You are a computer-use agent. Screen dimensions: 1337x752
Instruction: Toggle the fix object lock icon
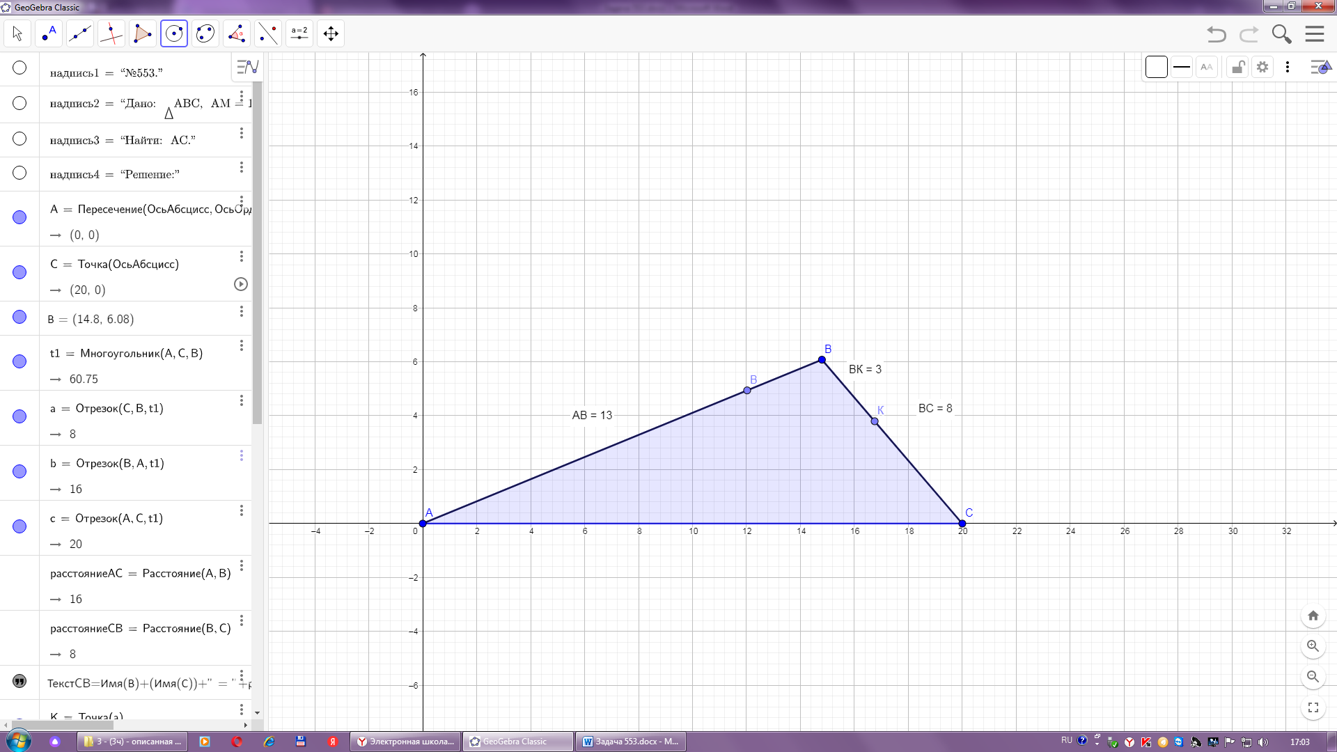(1237, 67)
